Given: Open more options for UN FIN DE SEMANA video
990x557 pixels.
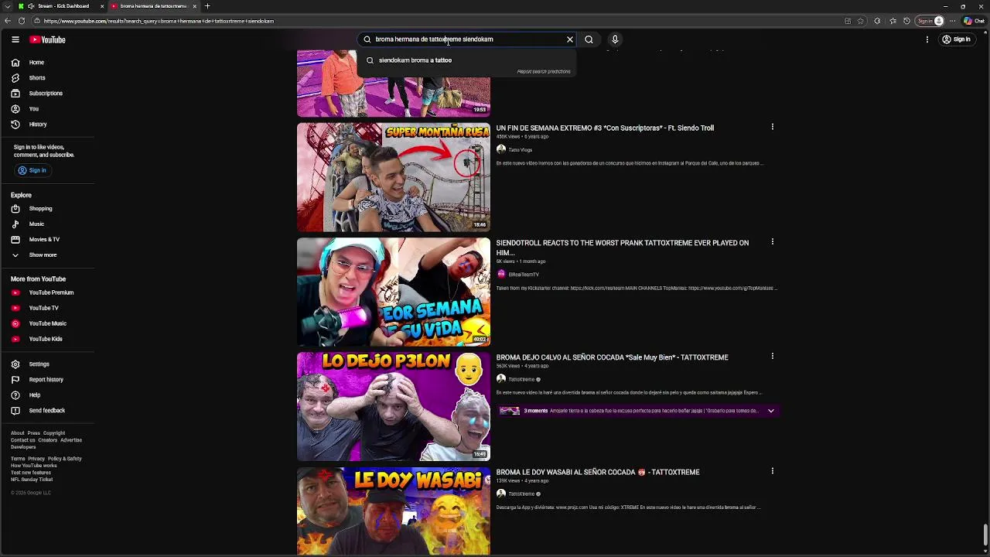Looking at the screenshot, I should (x=772, y=127).
